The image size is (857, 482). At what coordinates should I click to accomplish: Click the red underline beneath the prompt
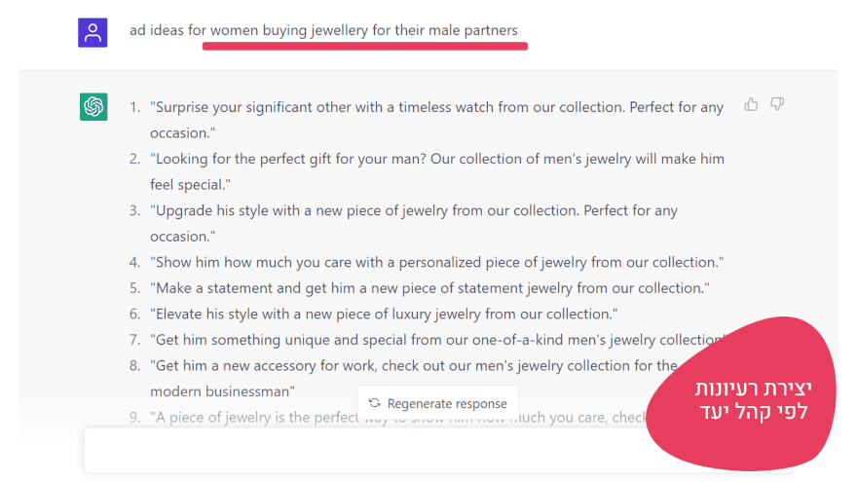coord(365,45)
